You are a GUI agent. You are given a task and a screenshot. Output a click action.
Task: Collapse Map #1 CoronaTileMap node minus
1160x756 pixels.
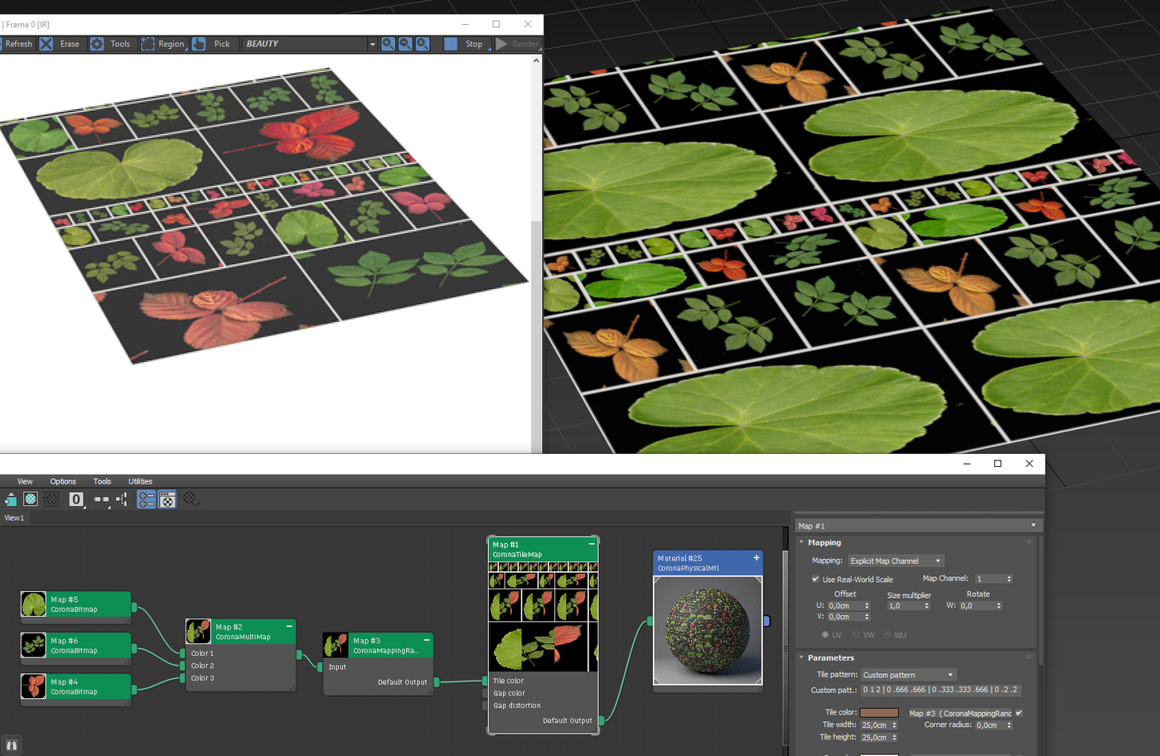(x=592, y=544)
